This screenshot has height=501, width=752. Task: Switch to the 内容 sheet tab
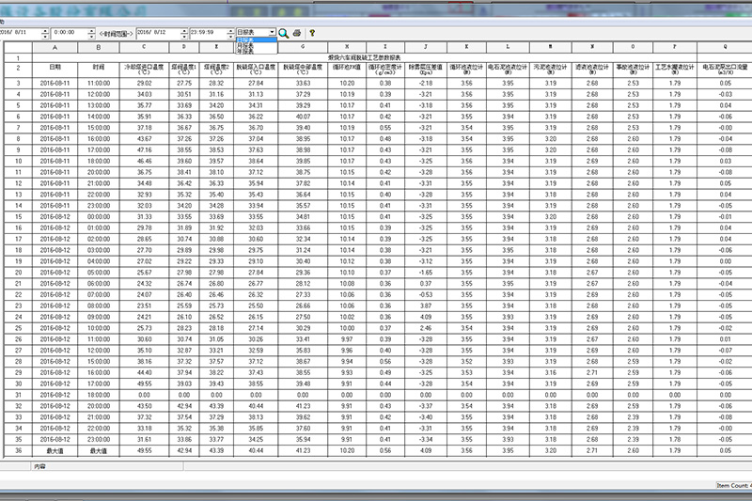[39, 466]
